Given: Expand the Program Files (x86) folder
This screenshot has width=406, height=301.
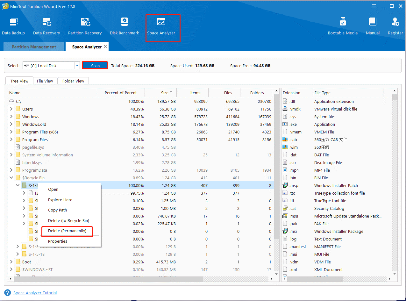Looking at the screenshot, I should (11, 132).
